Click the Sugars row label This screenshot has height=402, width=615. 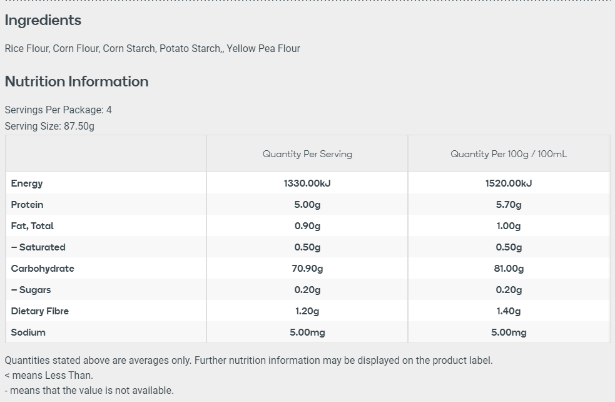pyautogui.click(x=31, y=290)
